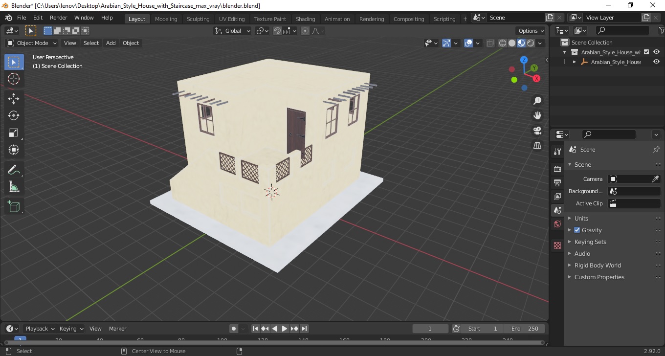Open the shading options dropdown arrow
This screenshot has width=665, height=356.
coord(540,43)
